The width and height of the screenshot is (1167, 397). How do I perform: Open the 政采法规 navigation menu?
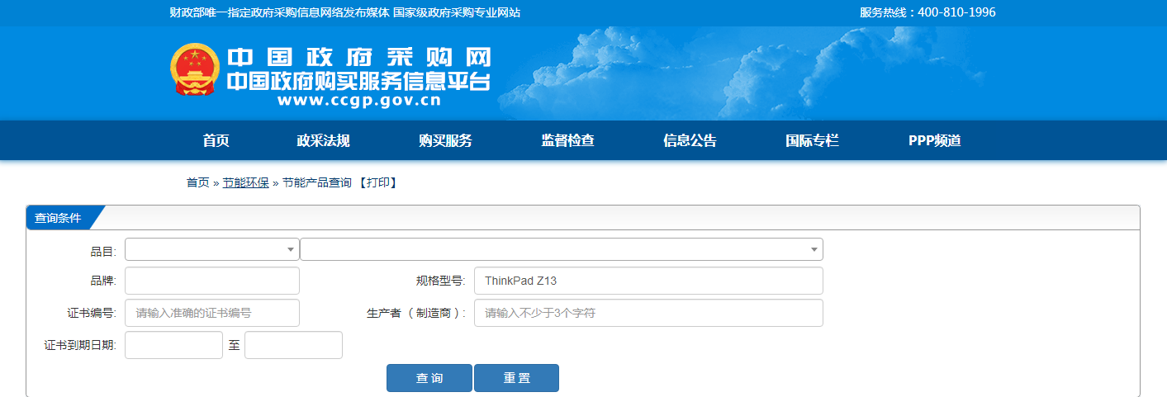(323, 141)
